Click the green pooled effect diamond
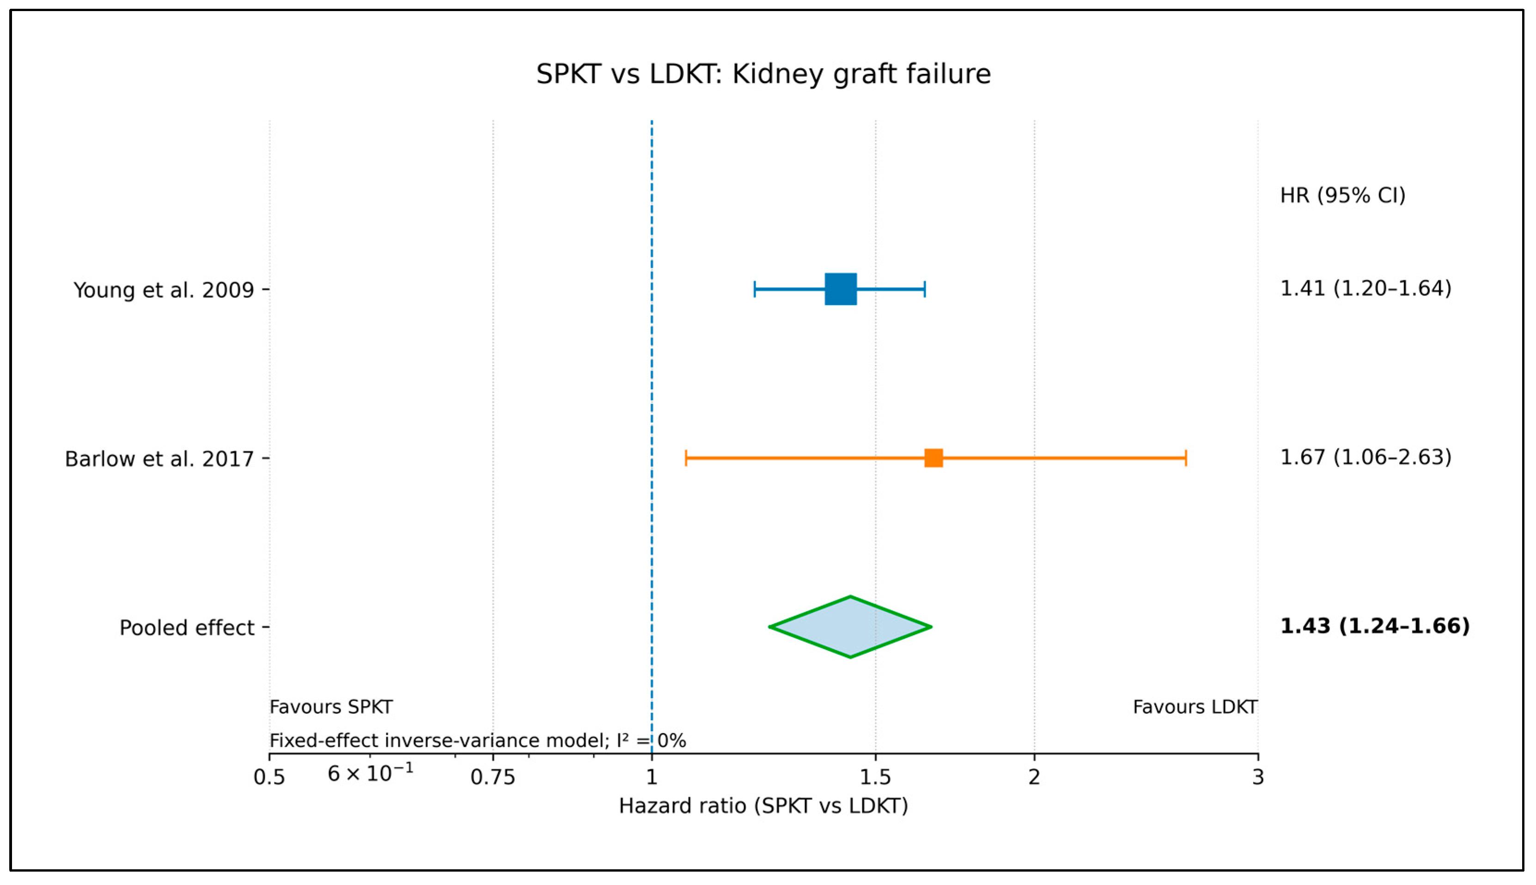 tap(850, 626)
